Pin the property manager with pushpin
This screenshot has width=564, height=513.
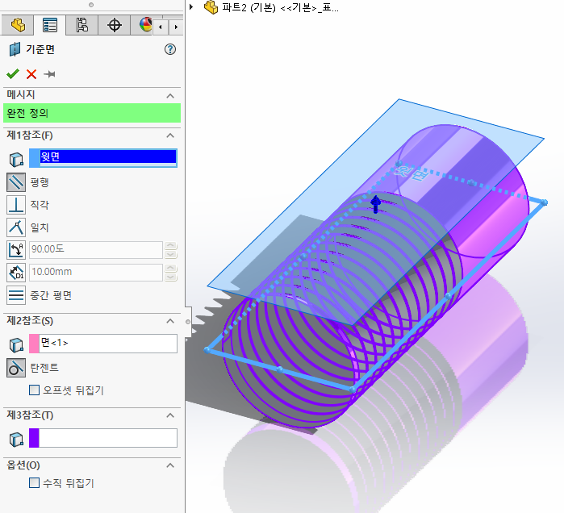point(49,74)
